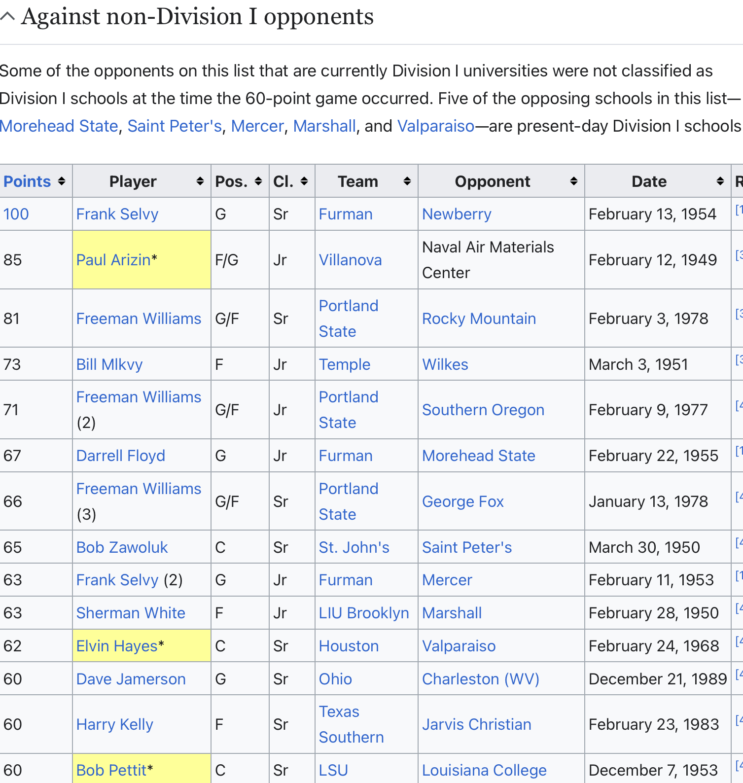Open the Jarvis Christian opponent link
743x783 pixels.
click(x=477, y=724)
